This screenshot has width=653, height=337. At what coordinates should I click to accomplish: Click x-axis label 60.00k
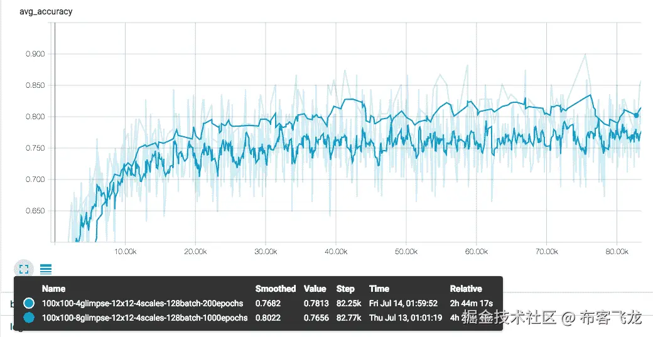tap(477, 252)
